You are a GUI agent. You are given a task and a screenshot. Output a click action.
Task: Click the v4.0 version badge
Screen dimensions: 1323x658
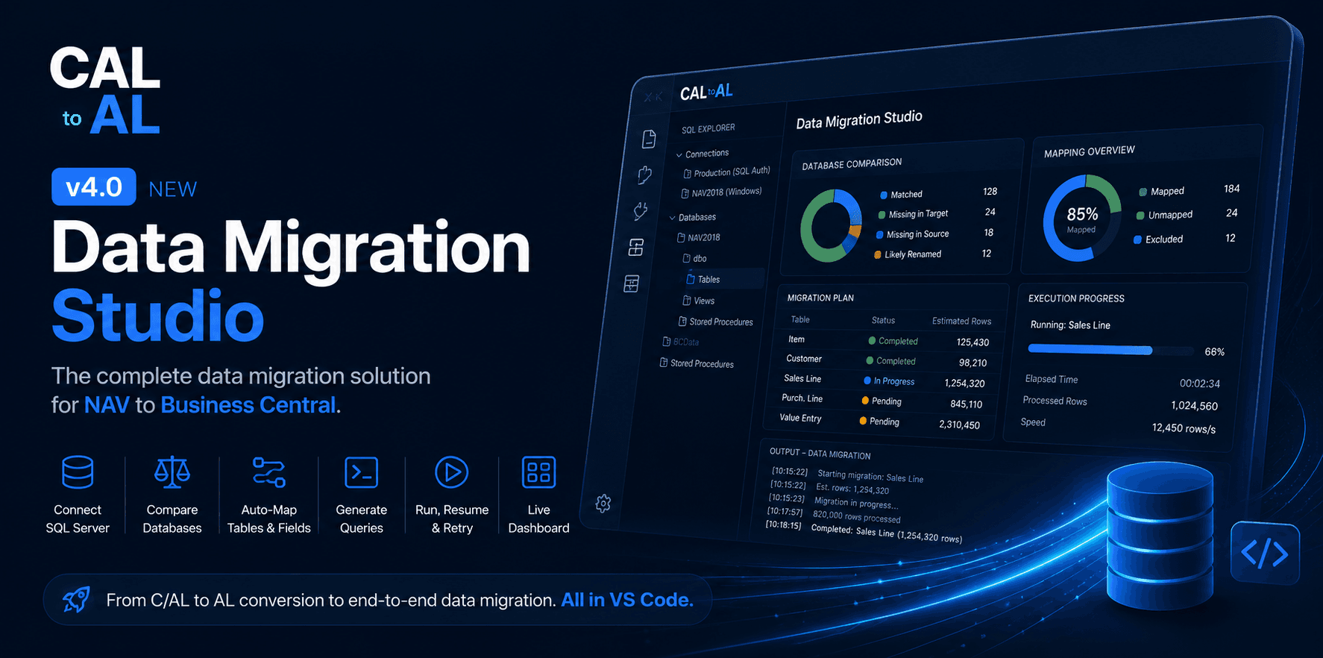[x=94, y=187]
